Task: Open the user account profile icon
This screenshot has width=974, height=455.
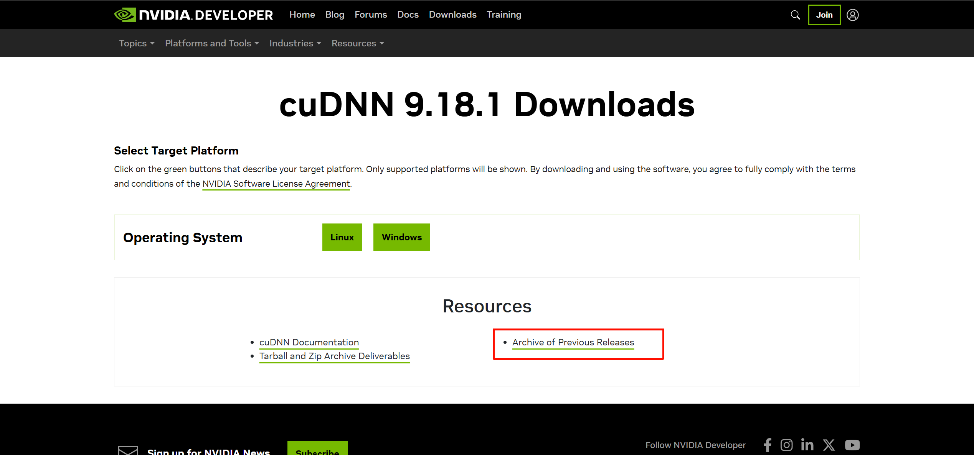Action: point(853,15)
